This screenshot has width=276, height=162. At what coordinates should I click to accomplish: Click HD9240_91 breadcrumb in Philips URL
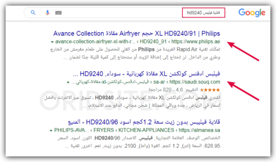(153, 42)
